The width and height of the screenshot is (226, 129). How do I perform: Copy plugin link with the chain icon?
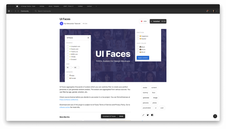click(143, 115)
